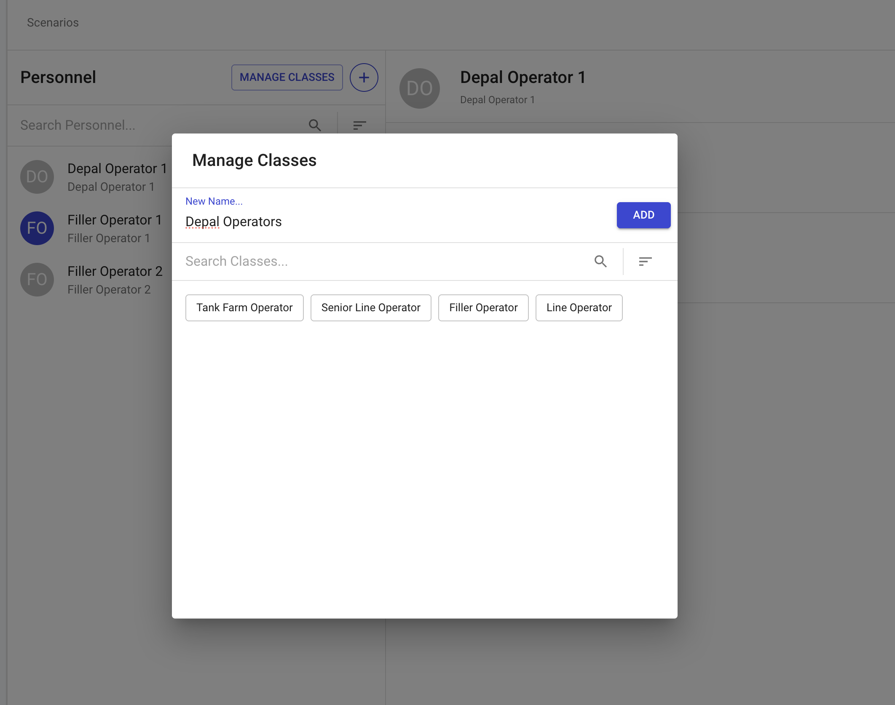Click the Search Personnel magnifier icon
The height and width of the screenshot is (705, 895).
tap(315, 125)
